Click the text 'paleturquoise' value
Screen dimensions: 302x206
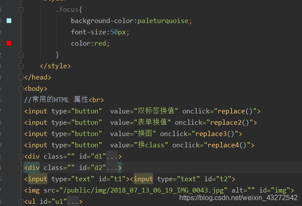point(163,21)
